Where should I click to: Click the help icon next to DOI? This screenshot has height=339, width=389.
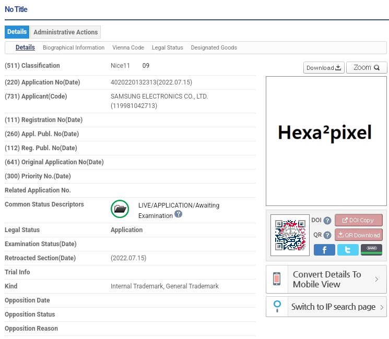[x=327, y=221]
